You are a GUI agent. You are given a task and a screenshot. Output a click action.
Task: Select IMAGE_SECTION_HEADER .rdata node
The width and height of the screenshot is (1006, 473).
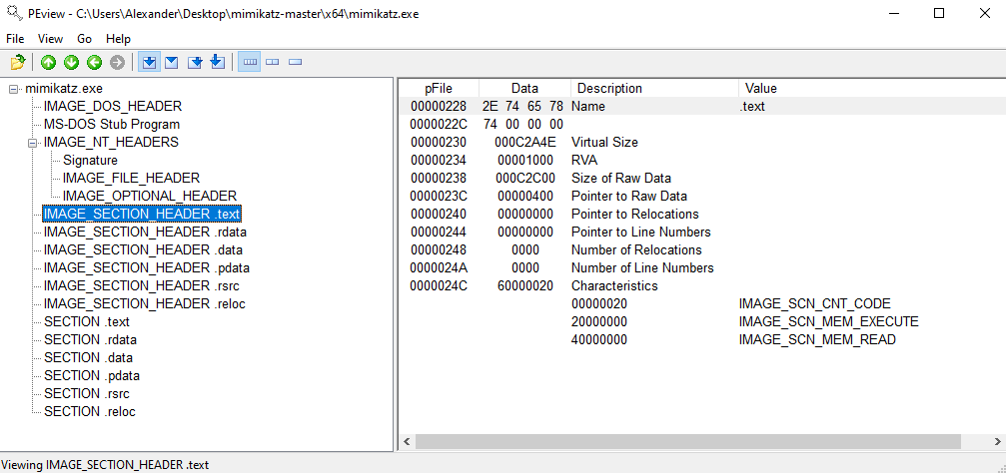pyautogui.click(x=145, y=233)
